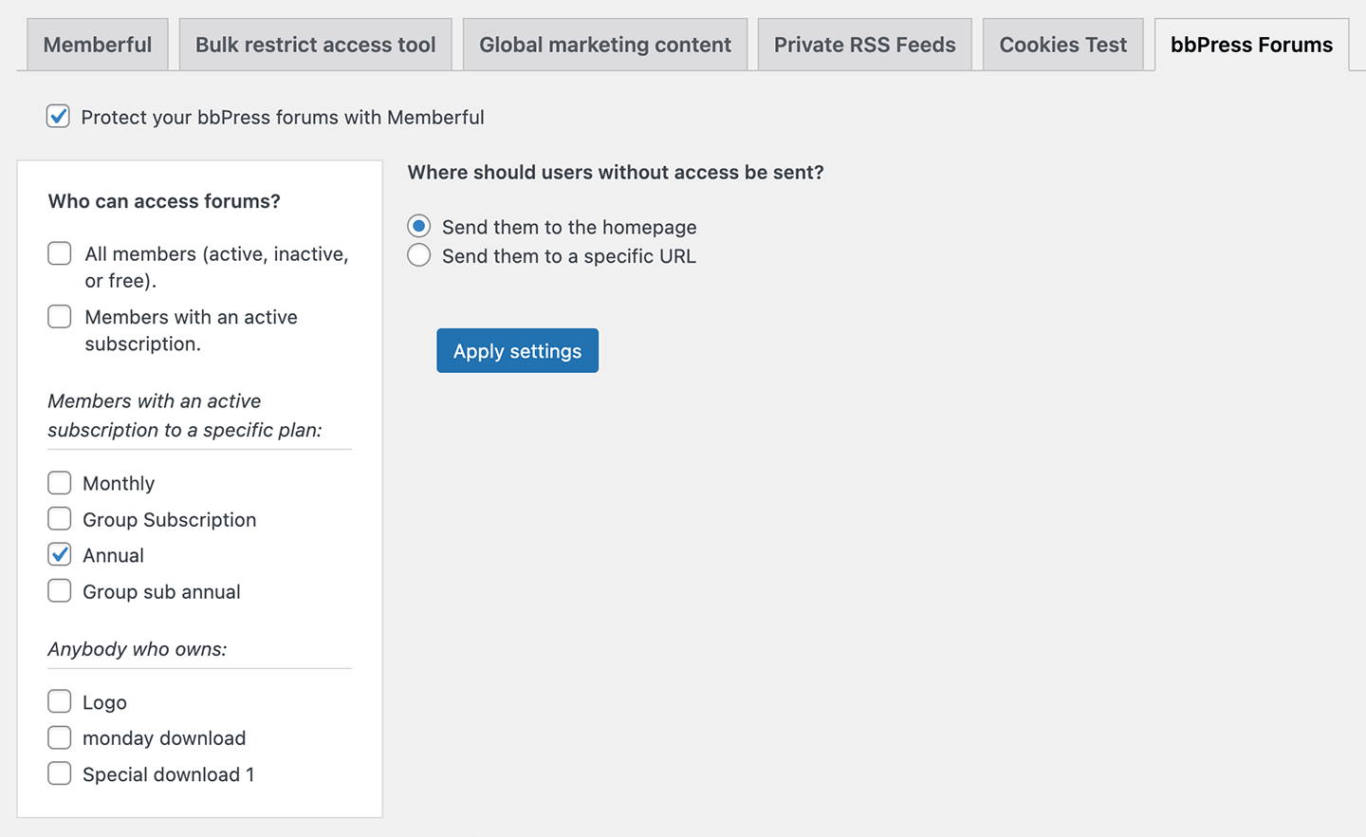Image resolution: width=1366 pixels, height=837 pixels.
Task: Switch to the Global marketing content tab
Action: pyautogui.click(x=604, y=43)
